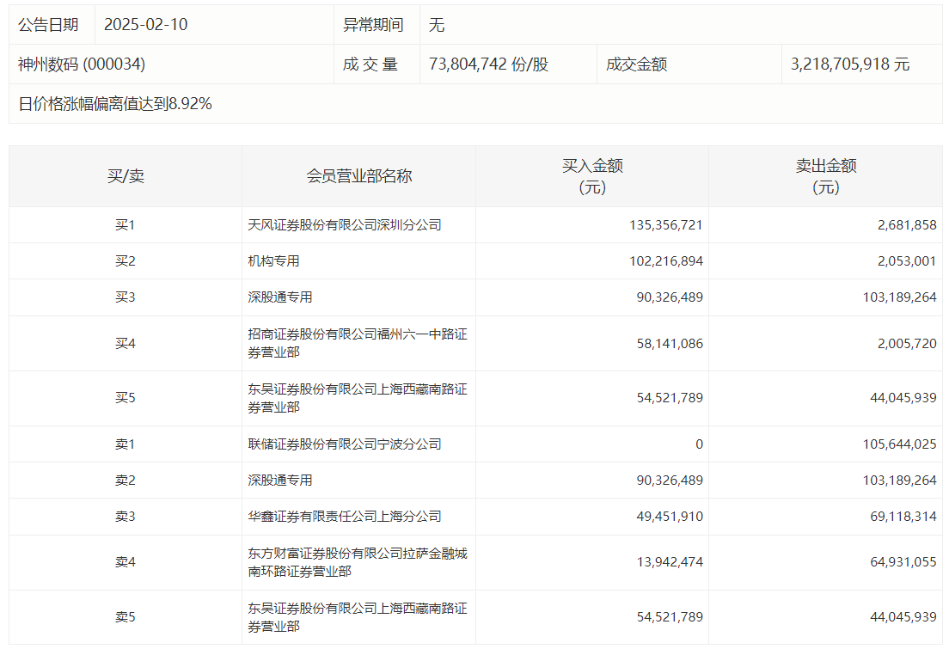The image size is (949, 649).
Task: Select 天风证券股份有限公司深圳分公司 in the table
Action: tap(344, 225)
